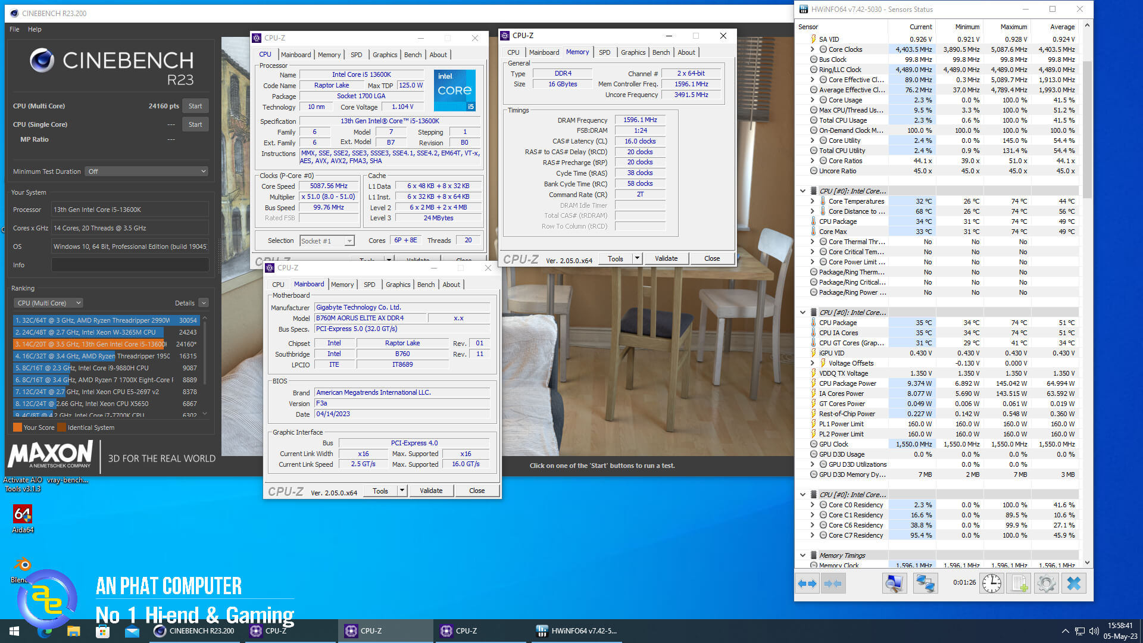
Task: Open File Explorer from the taskbar
Action: [73, 631]
